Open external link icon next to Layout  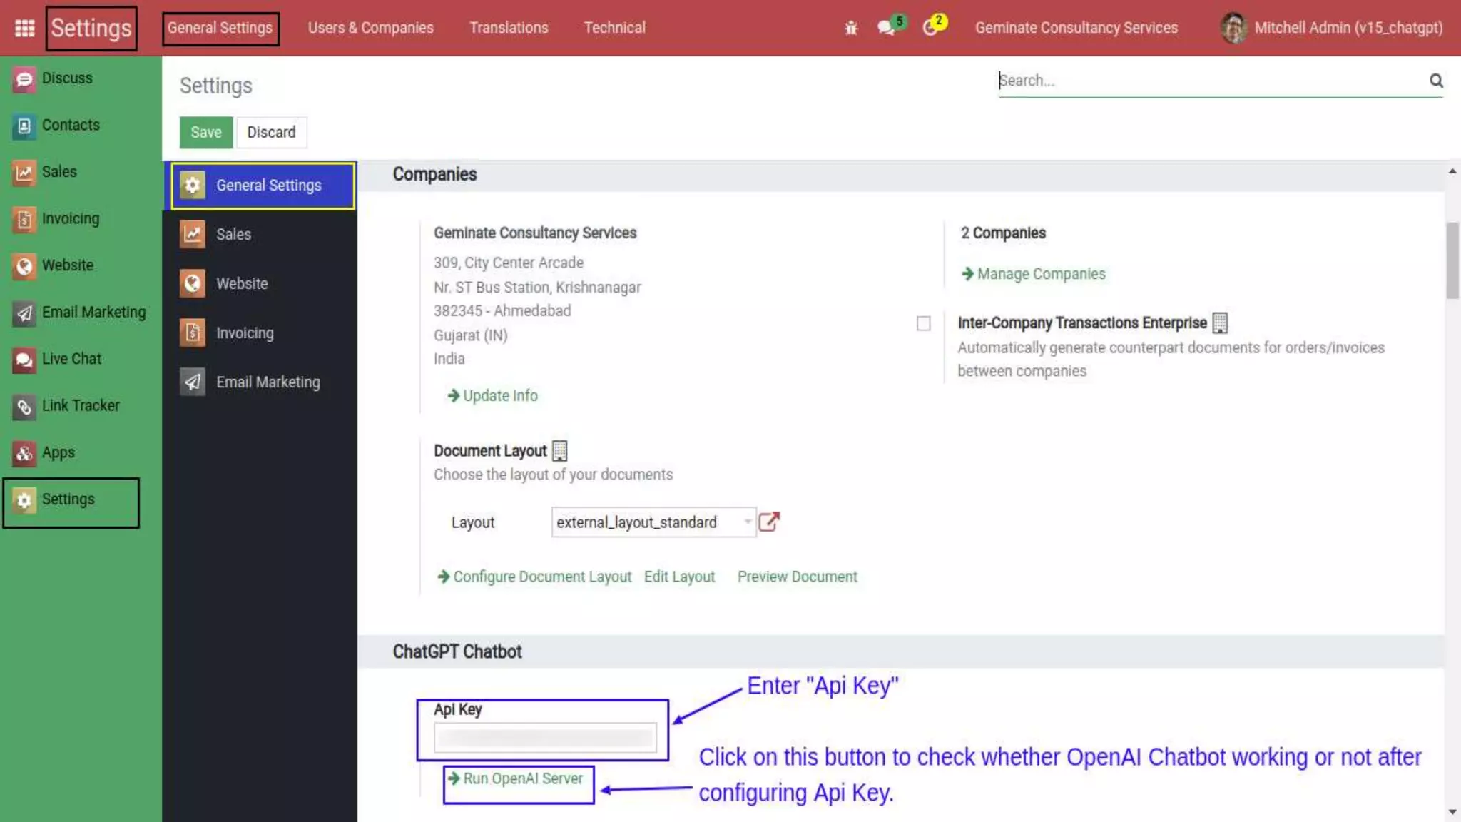tap(768, 522)
